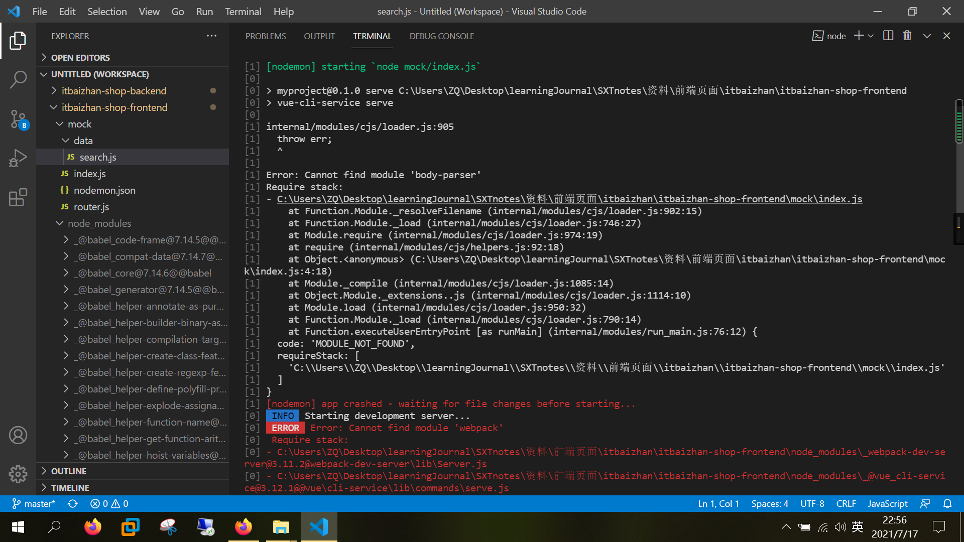Open launch profile dropdown next to plus
Screen dimensions: 964x542
coord(871,36)
